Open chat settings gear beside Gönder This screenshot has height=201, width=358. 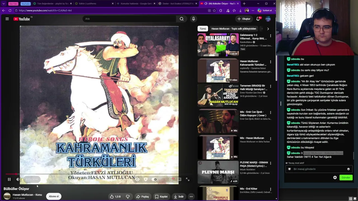[x=335, y=178]
